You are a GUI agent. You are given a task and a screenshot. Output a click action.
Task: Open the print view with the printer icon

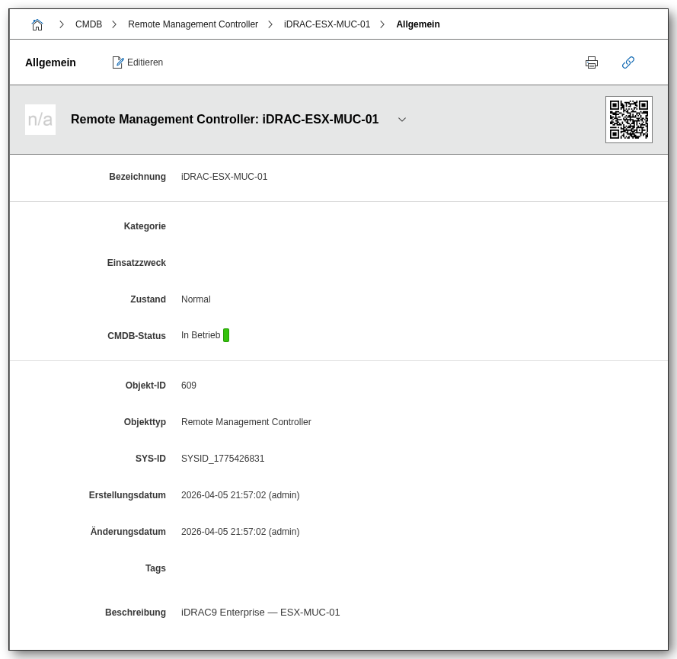[x=592, y=62]
